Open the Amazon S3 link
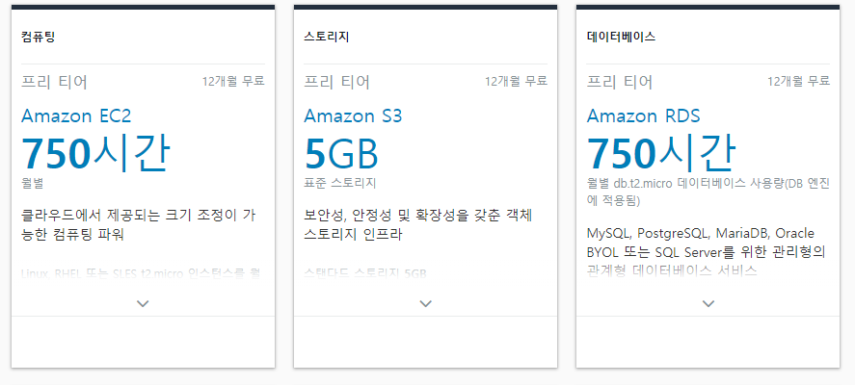 [x=353, y=116]
